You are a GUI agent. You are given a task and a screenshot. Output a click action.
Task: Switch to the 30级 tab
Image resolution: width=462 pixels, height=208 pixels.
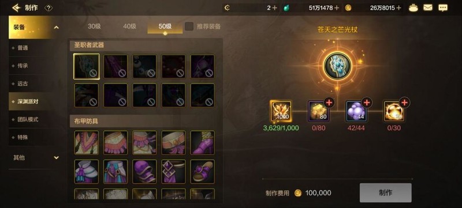[x=94, y=26]
